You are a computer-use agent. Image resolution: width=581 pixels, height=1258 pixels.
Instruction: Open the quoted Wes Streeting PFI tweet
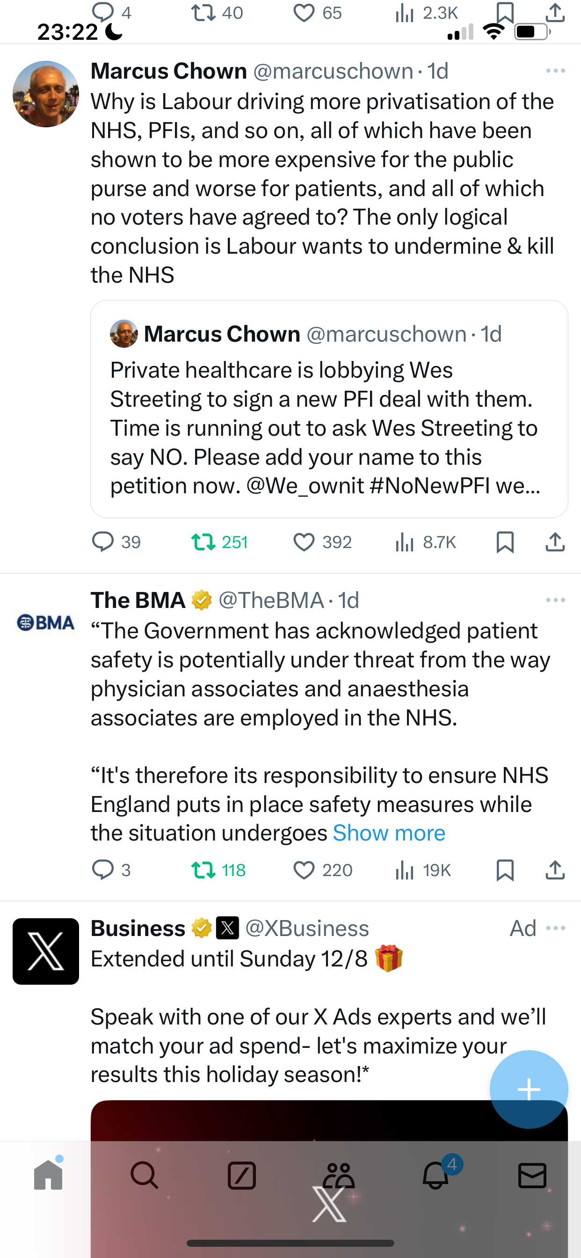tap(329, 409)
